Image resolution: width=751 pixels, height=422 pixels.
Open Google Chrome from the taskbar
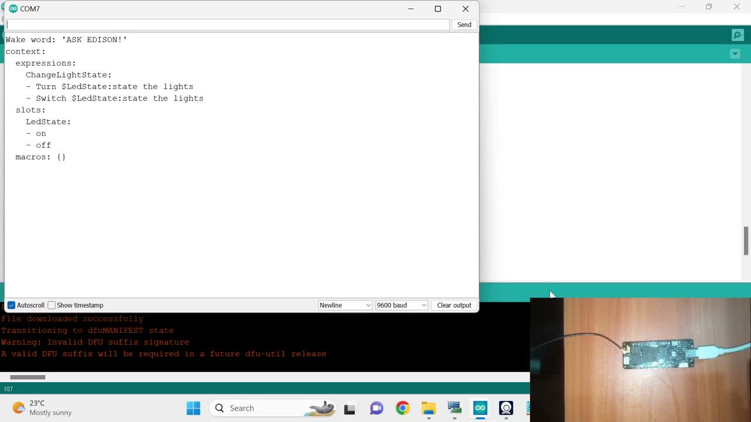402,408
